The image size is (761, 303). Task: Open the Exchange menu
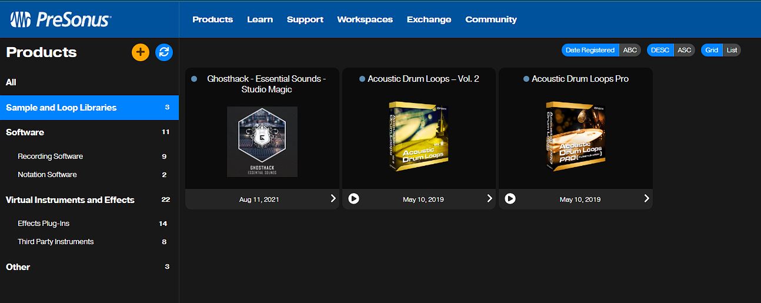(x=429, y=19)
